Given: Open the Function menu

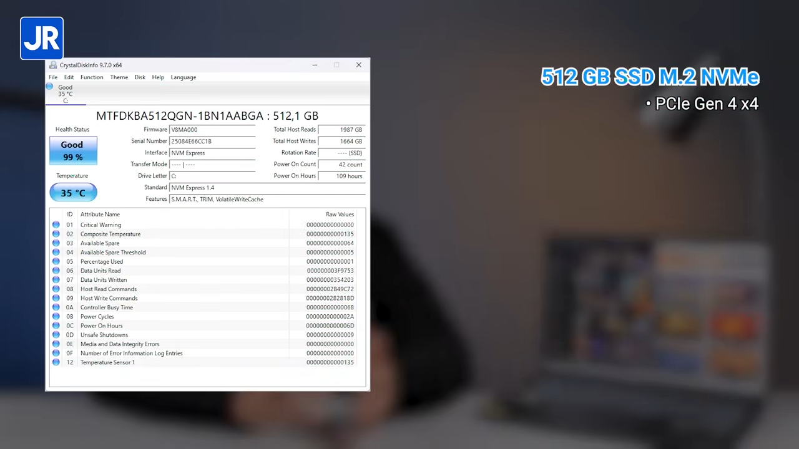Looking at the screenshot, I should point(91,77).
